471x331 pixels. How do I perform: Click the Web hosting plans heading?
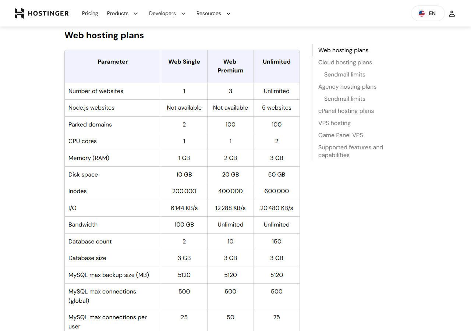point(104,35)
